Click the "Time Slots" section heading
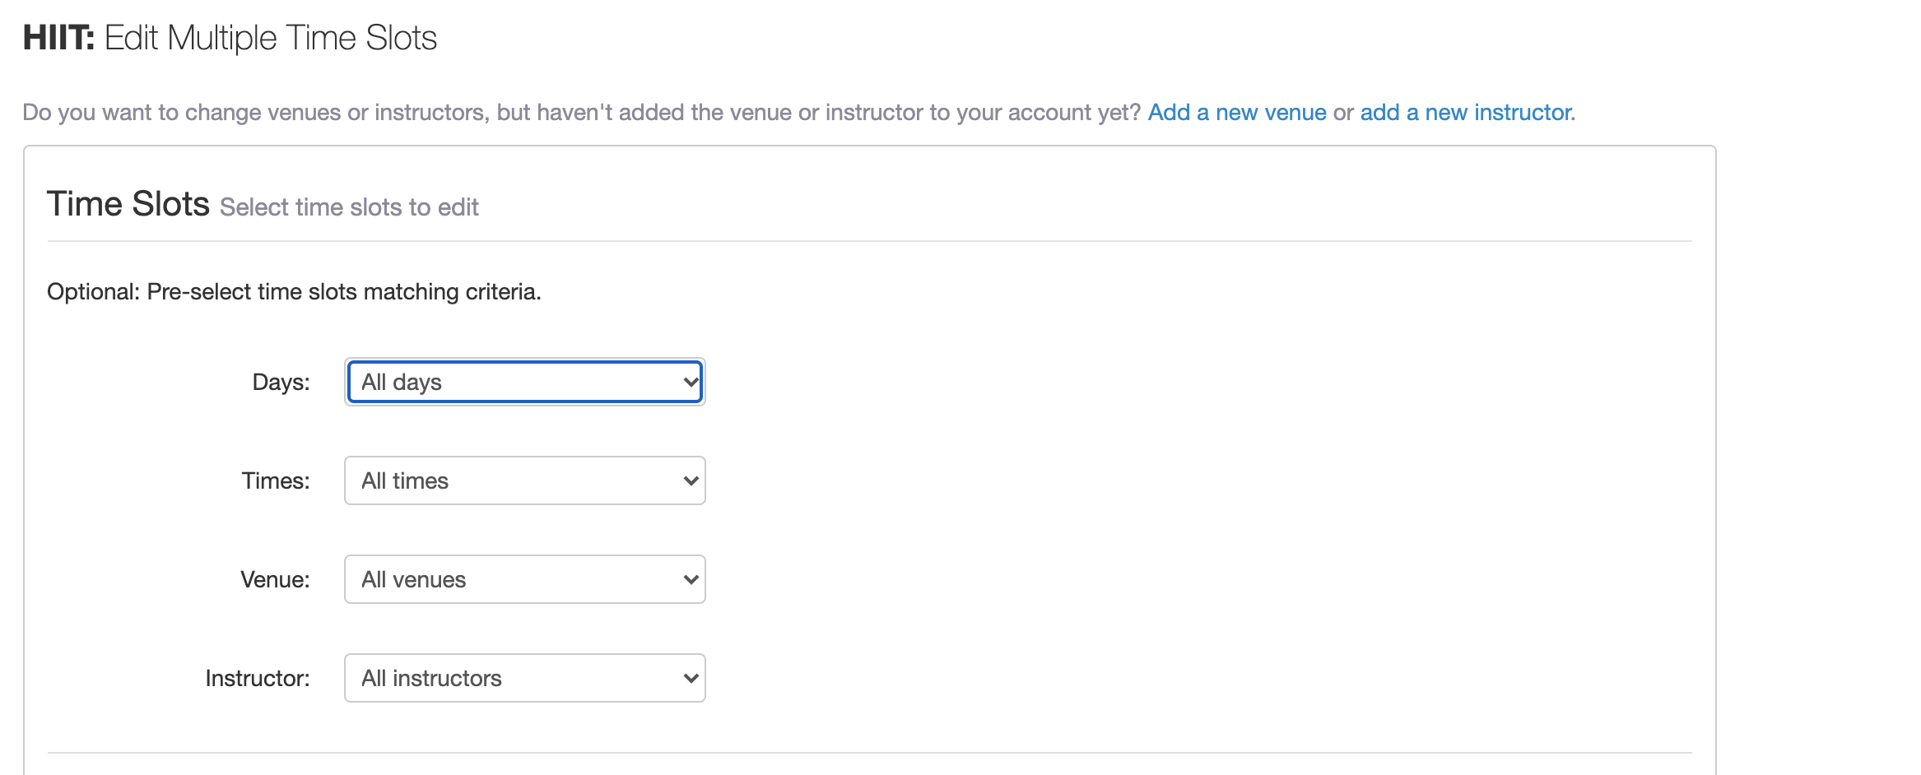This screenshot has width=1921, height=775. (x=128, y=204)
